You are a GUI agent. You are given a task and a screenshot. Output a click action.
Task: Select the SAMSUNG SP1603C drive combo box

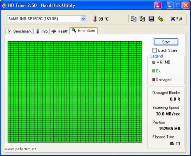[47, 19]
